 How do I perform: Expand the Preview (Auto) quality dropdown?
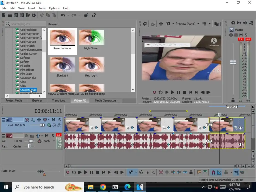click(x=198, y=24)
